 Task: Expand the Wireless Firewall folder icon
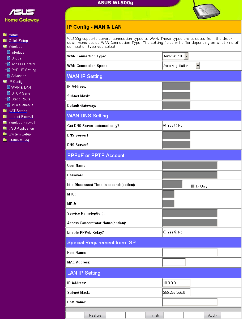point(5,122)
